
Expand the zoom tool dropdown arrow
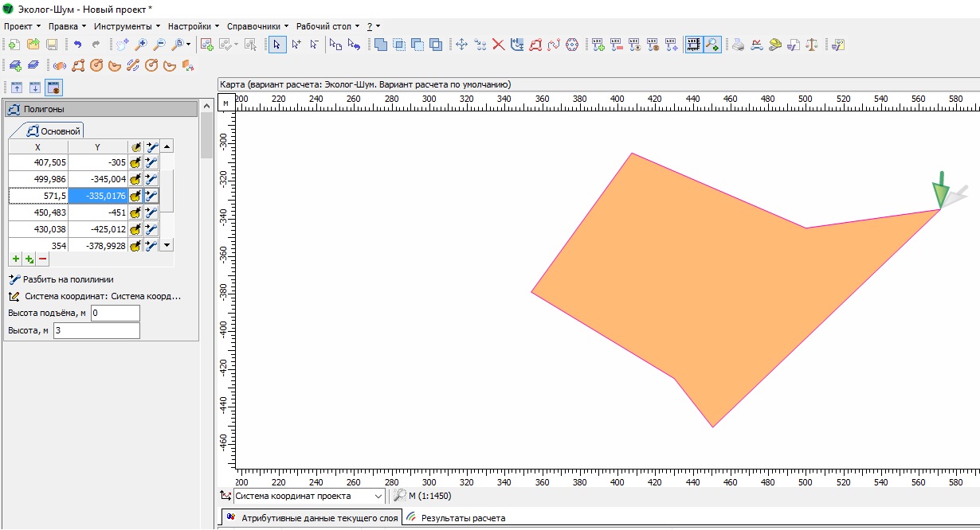(188, 45)
